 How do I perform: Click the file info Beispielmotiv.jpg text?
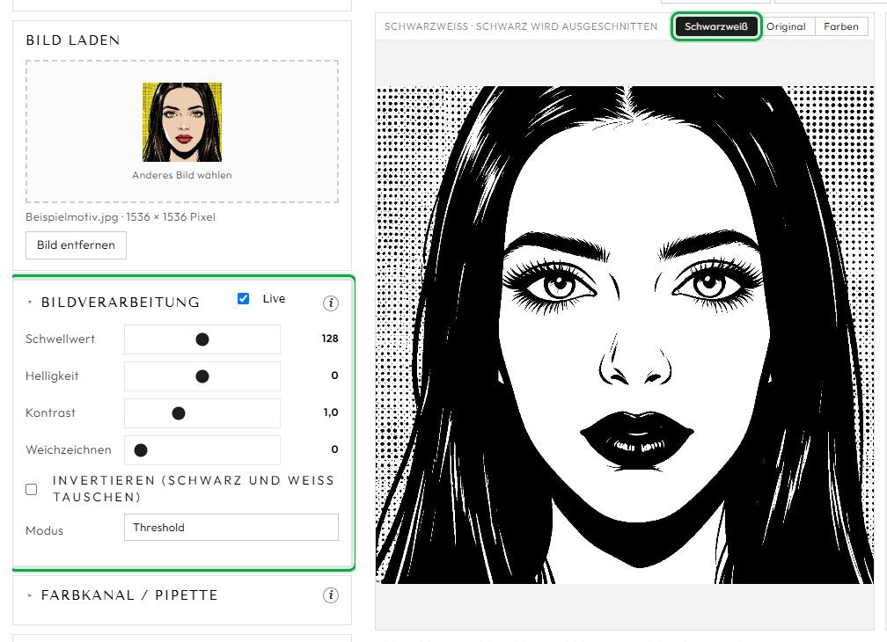click(x=121, y=217)
